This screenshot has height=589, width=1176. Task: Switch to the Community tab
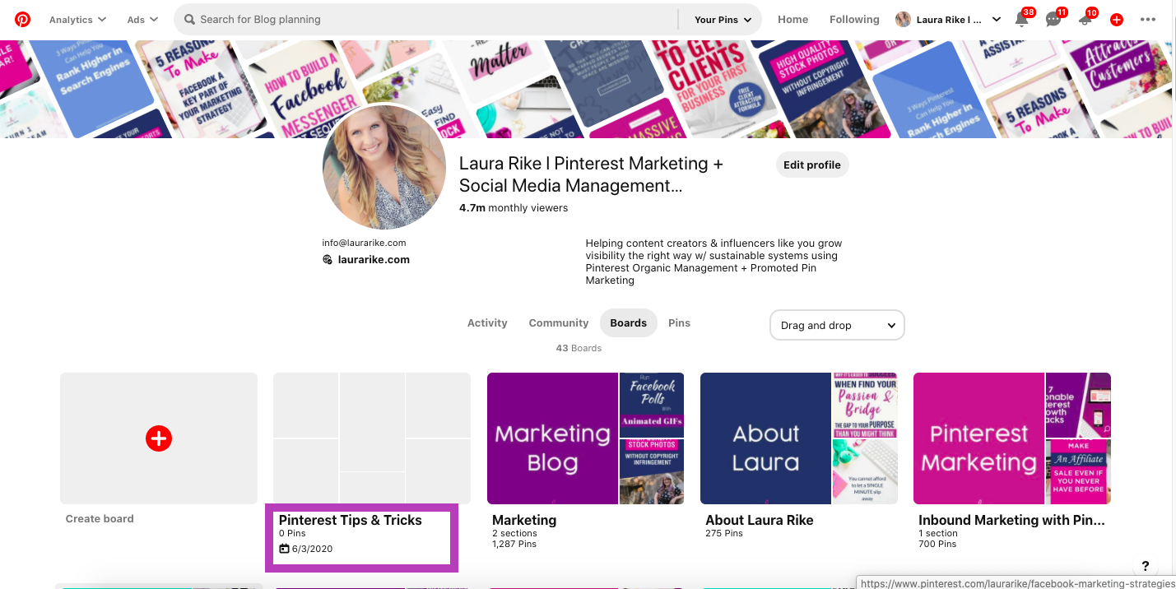[559, 323]
